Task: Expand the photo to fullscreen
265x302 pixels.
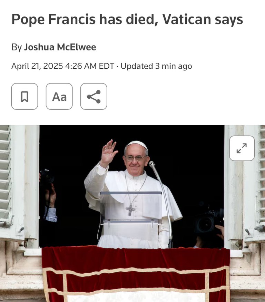Action: pyautogui.click(x=242, y=148)
